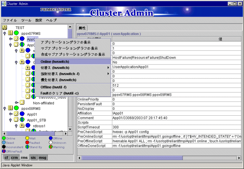Select ppsv07RMS node label

click(x=31, y=33)
